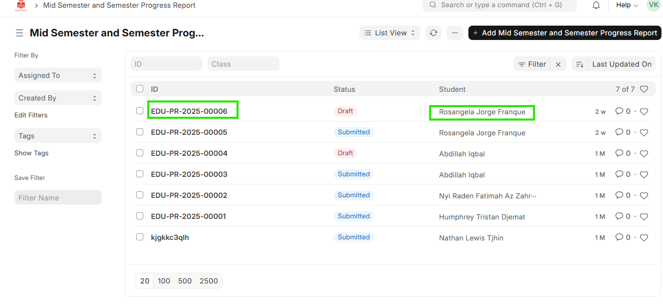The width and height of the screenshot is (663, 305).
Task: Toggle the sidebar hamburger menu icon
Action: 19,33
